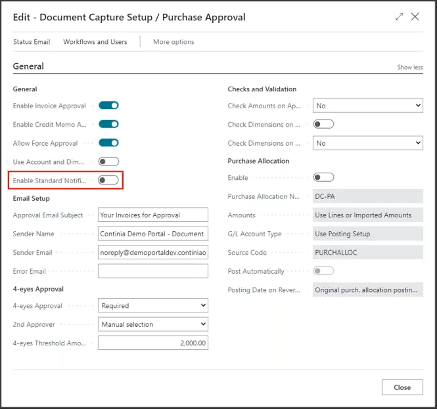Image resolution: width=437 pixels, height=409 pixels.
Task: Turn off Enable Credit Memo Approval switch
Action: 108,124
